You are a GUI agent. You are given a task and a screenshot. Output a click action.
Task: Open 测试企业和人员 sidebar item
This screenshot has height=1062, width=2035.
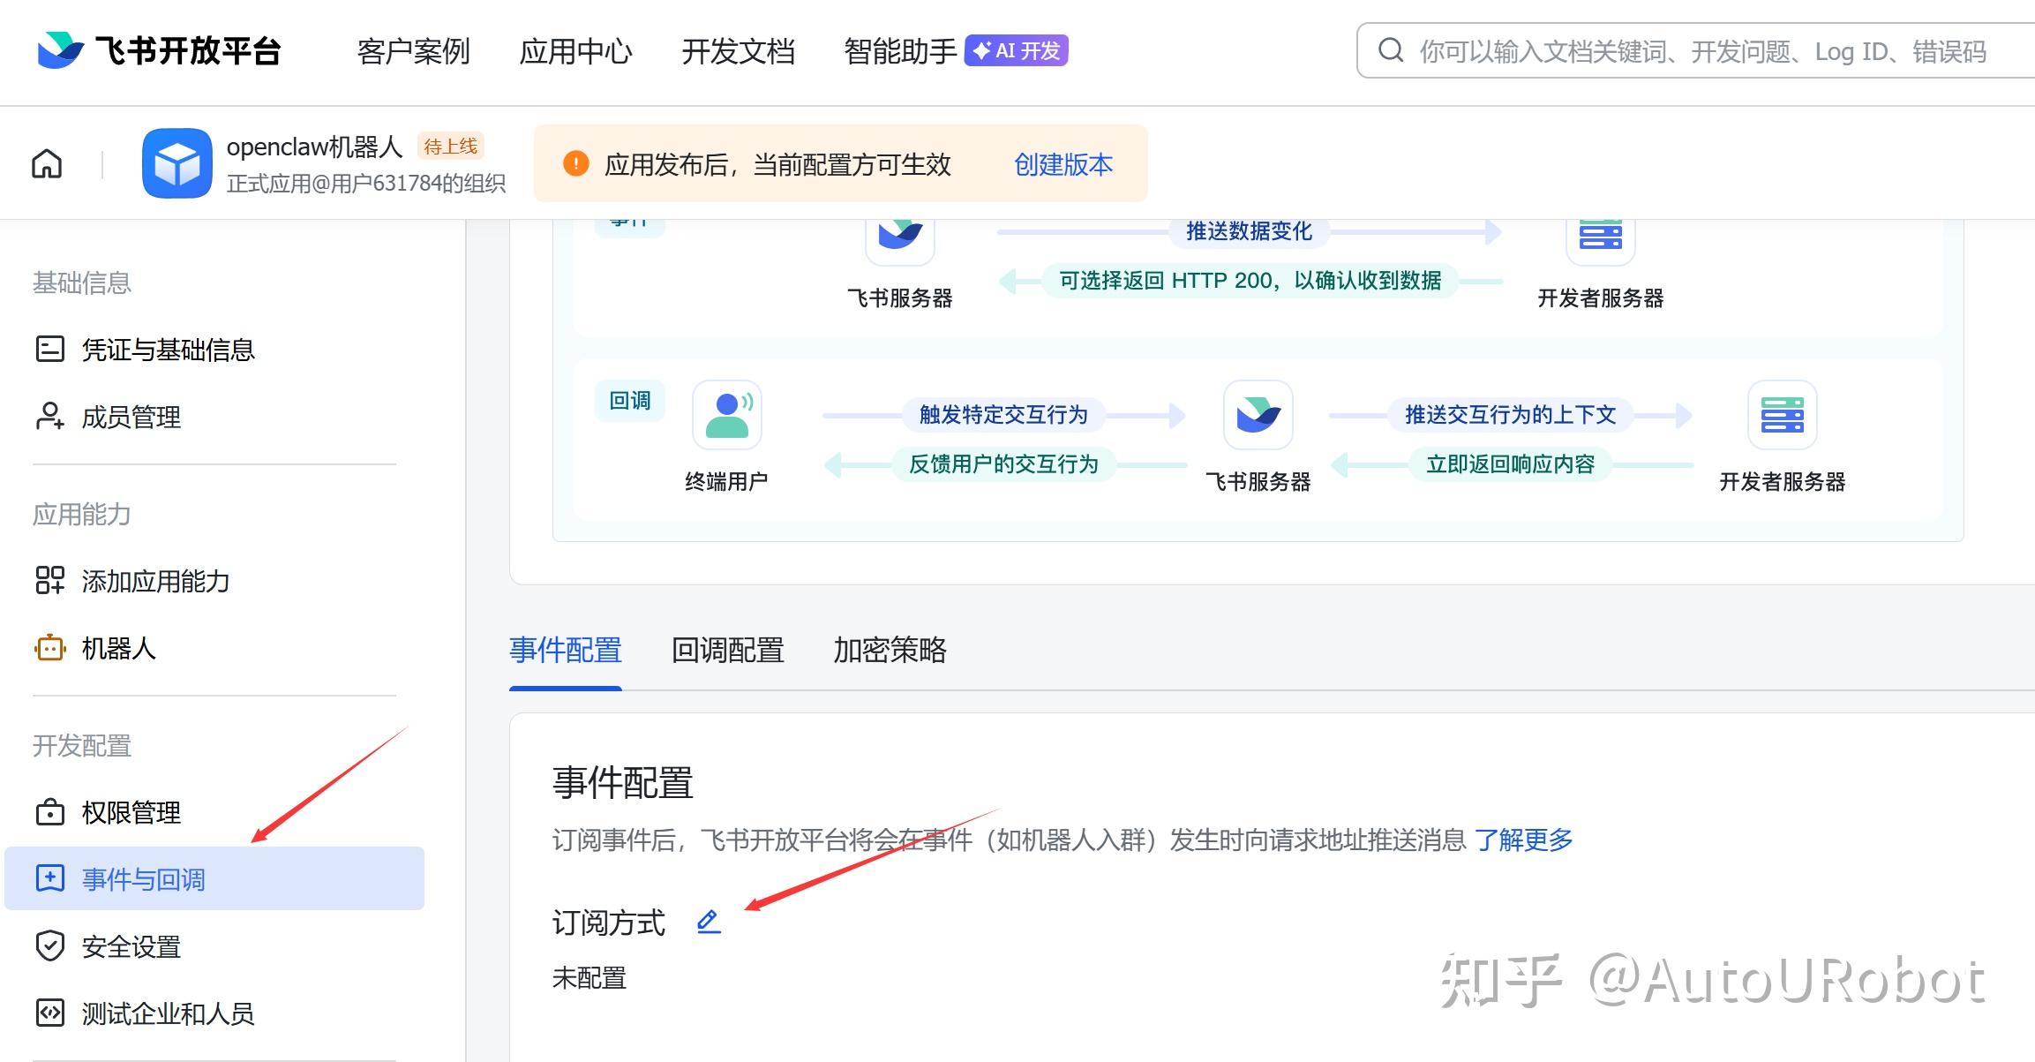click(168, 1013)
